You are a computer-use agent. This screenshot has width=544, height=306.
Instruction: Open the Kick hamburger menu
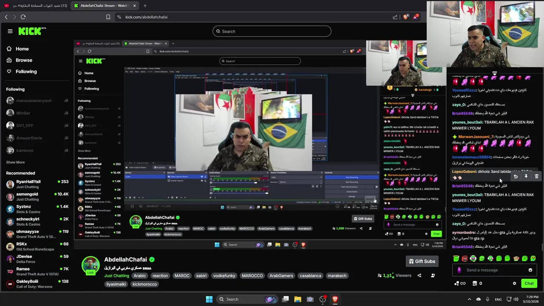tap(10, 31)
